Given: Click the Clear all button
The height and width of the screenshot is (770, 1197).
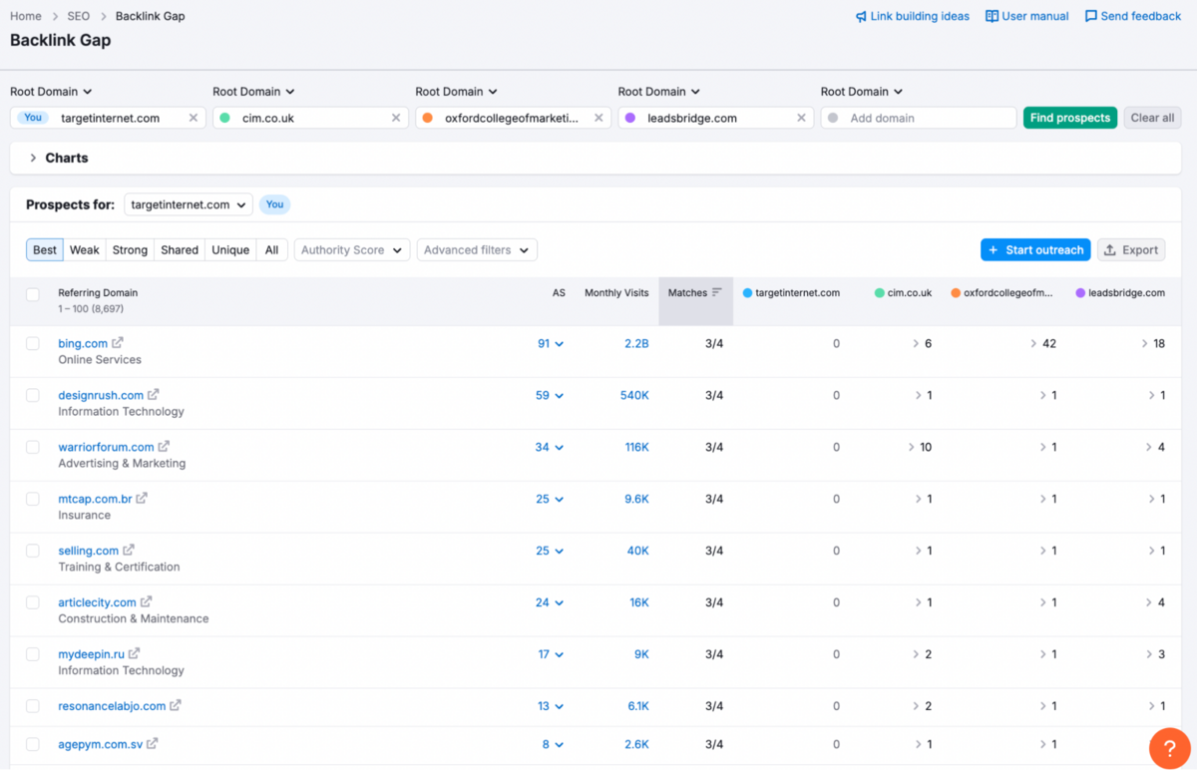Looking at the screenshot, I should [x=1152, y=118].
